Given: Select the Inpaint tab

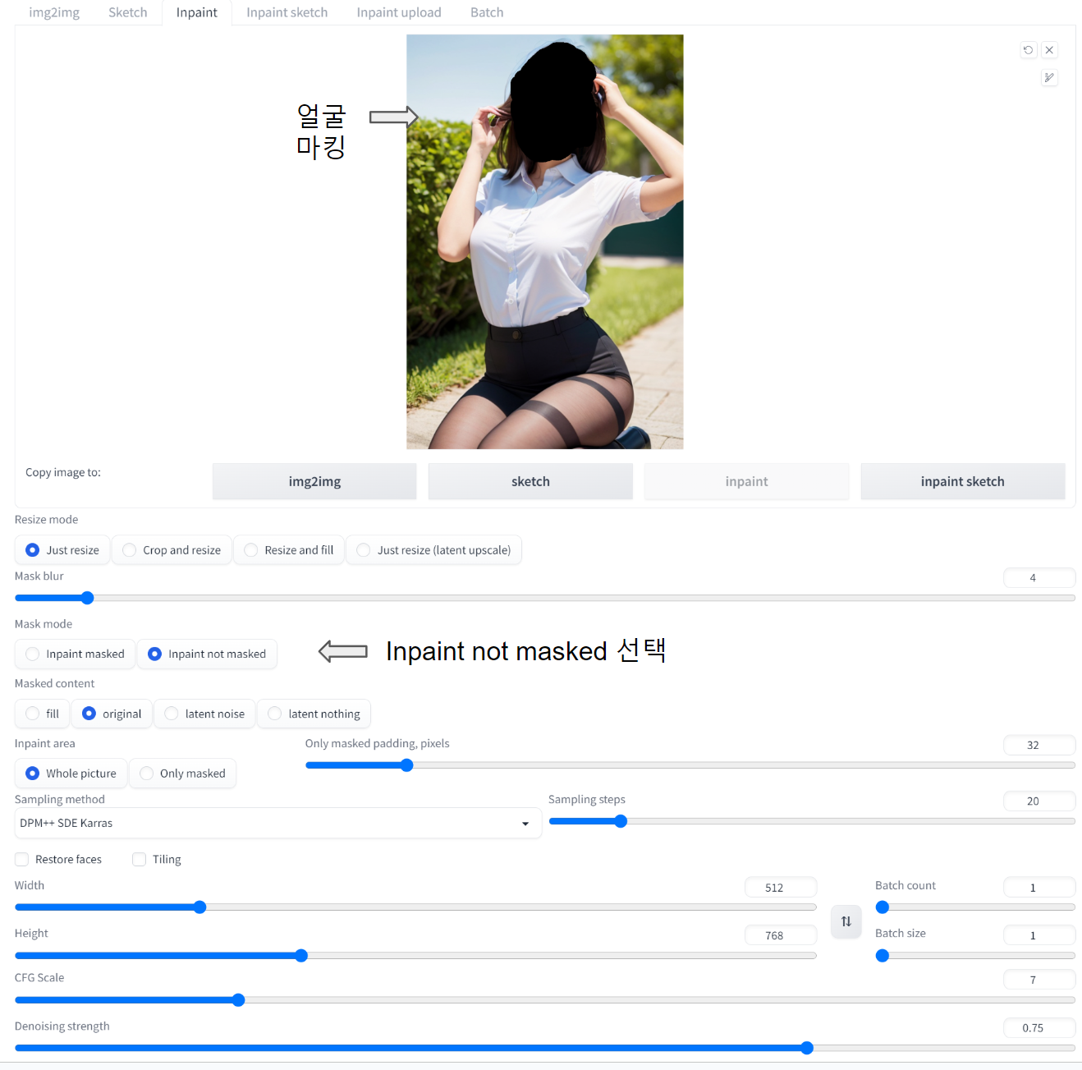Looking at the screenshot, I should pos(197,12).
